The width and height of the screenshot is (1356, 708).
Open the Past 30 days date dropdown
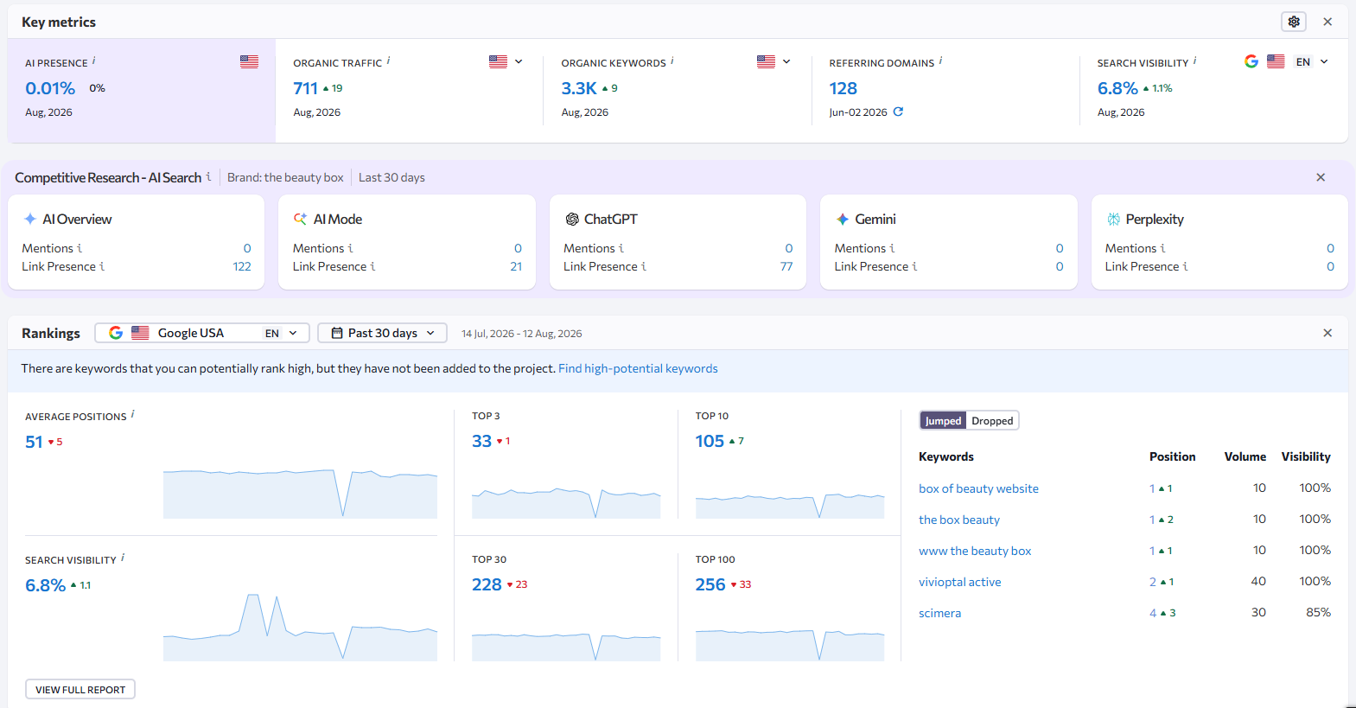coord(382,333)
